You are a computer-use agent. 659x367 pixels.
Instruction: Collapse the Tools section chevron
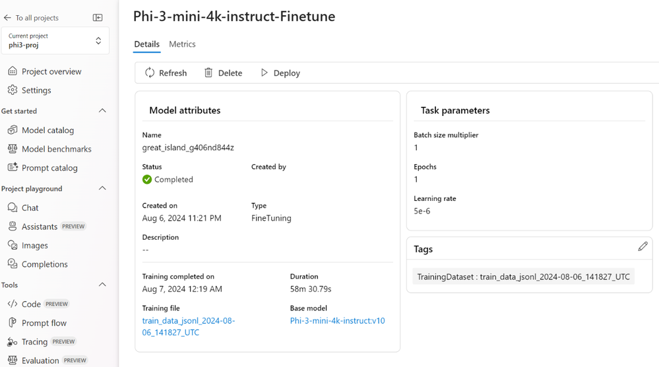[x=102, y=285]
